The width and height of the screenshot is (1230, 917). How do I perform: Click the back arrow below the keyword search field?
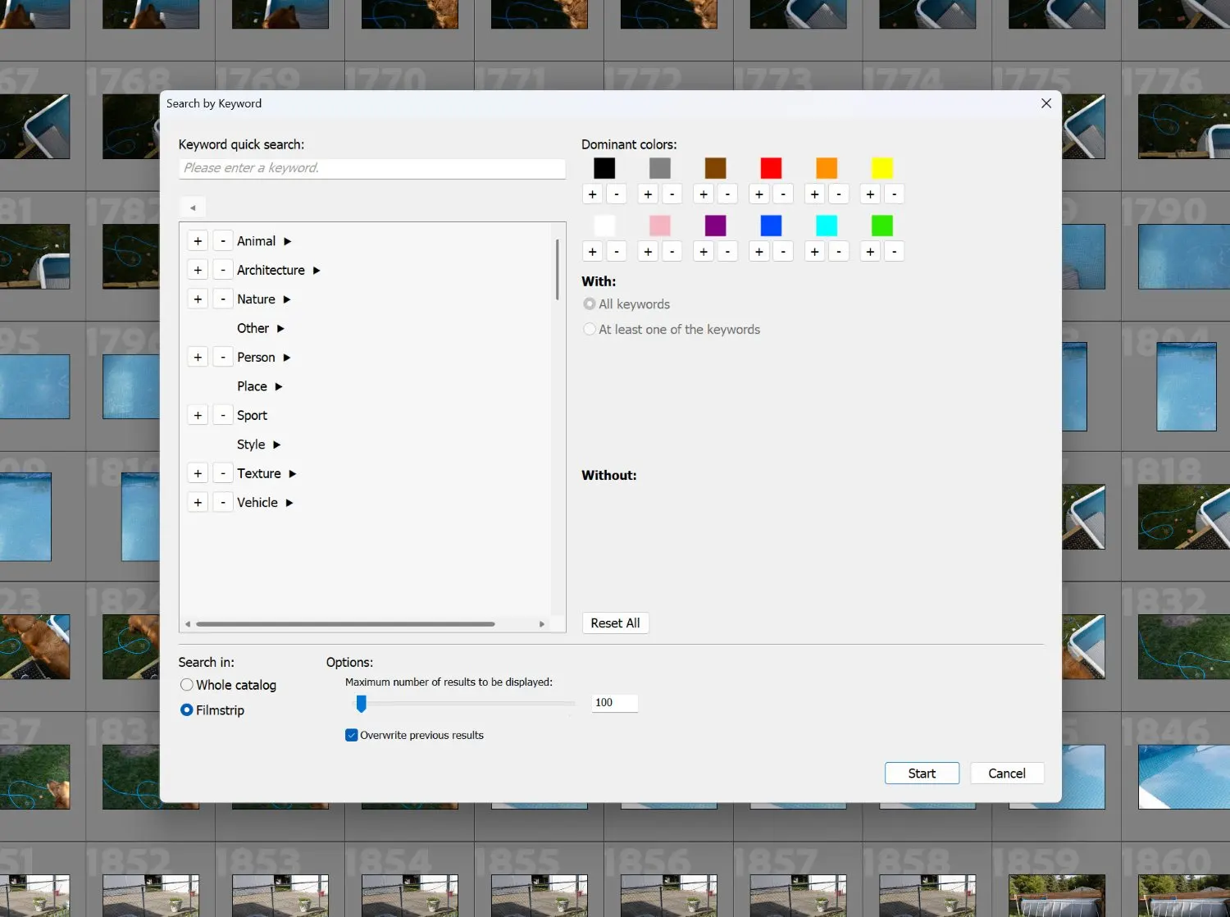193,207
